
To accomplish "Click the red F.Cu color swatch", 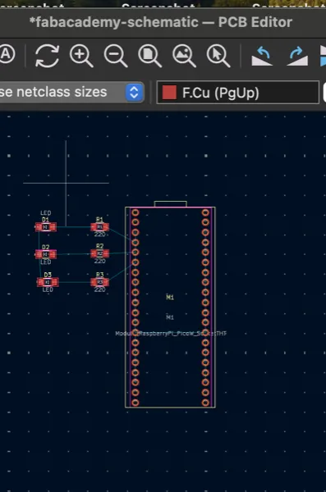I will tap(169, 92).
